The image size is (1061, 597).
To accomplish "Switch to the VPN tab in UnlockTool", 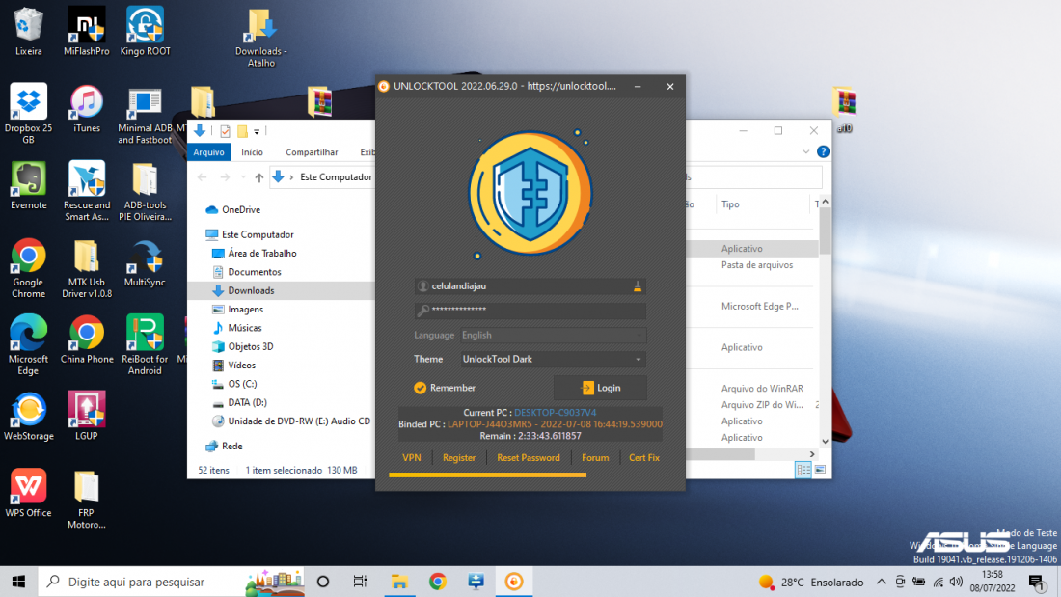I will [x=412, y=457].
